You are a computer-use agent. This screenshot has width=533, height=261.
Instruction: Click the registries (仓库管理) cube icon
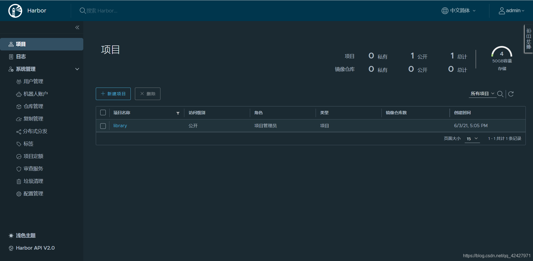[19, 107]
